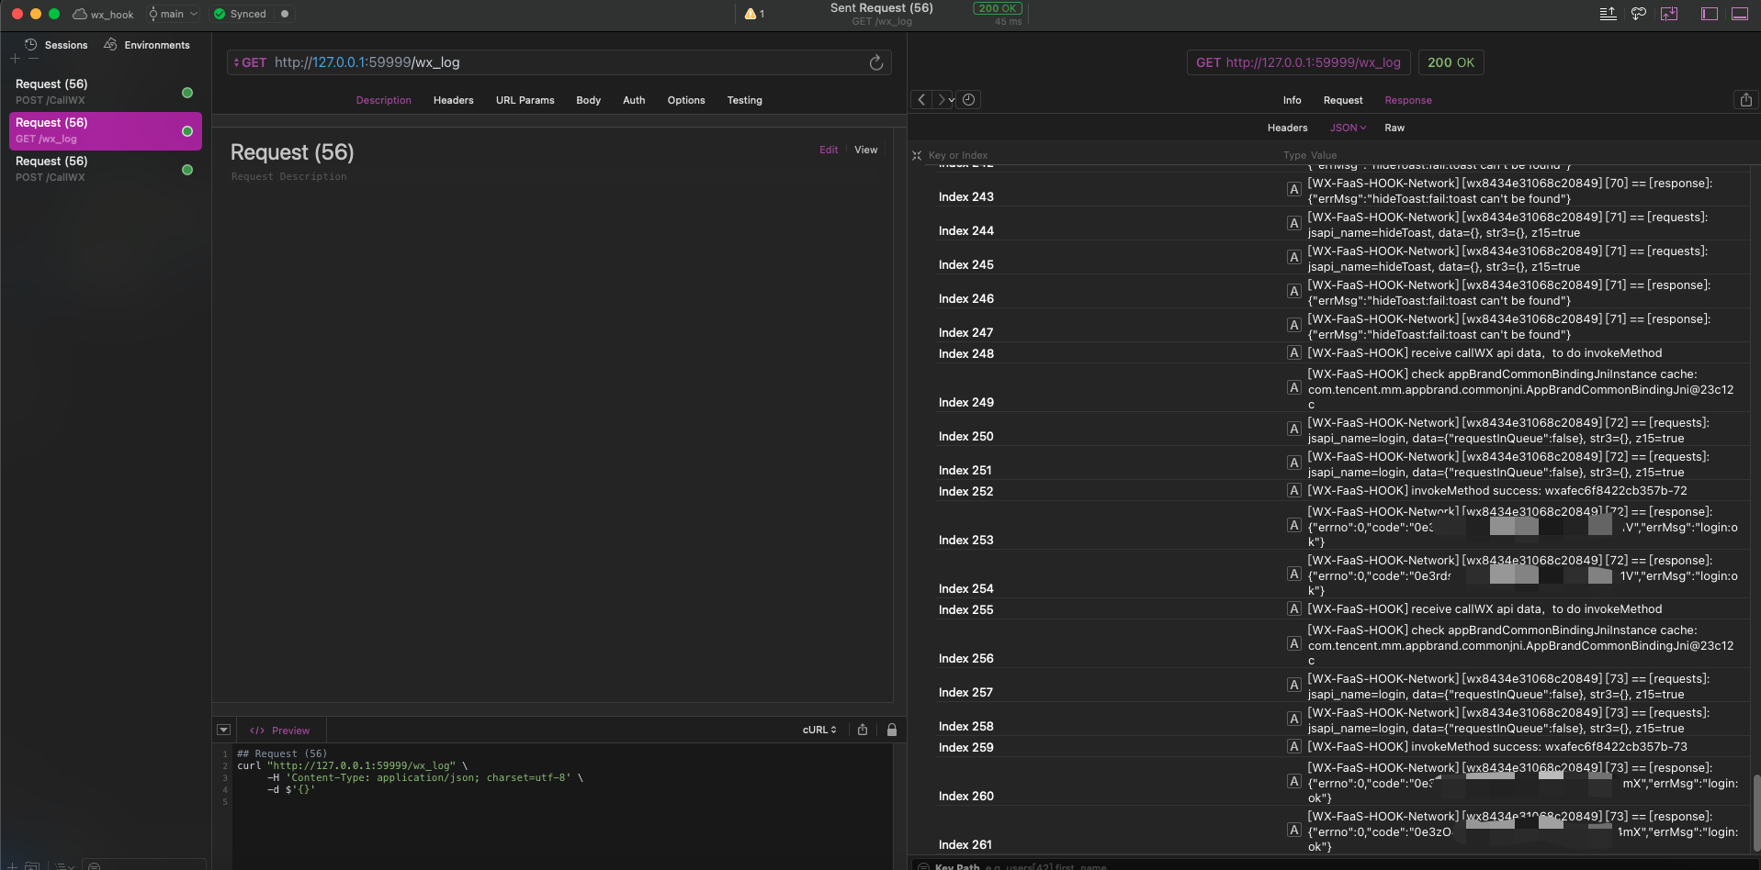Click Sent Request (56) title bar status
This screenshot has width=1761, height=870.
(x=881, y=8)
